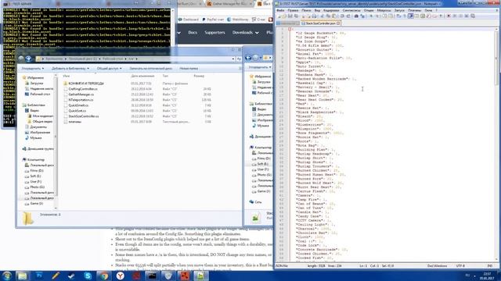Open the Плагины menu in Notepad++
Image resolution: width=501 pixels, height=281 pixels.
414,10
